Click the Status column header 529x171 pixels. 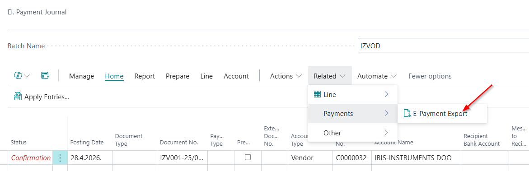[19, 142]
